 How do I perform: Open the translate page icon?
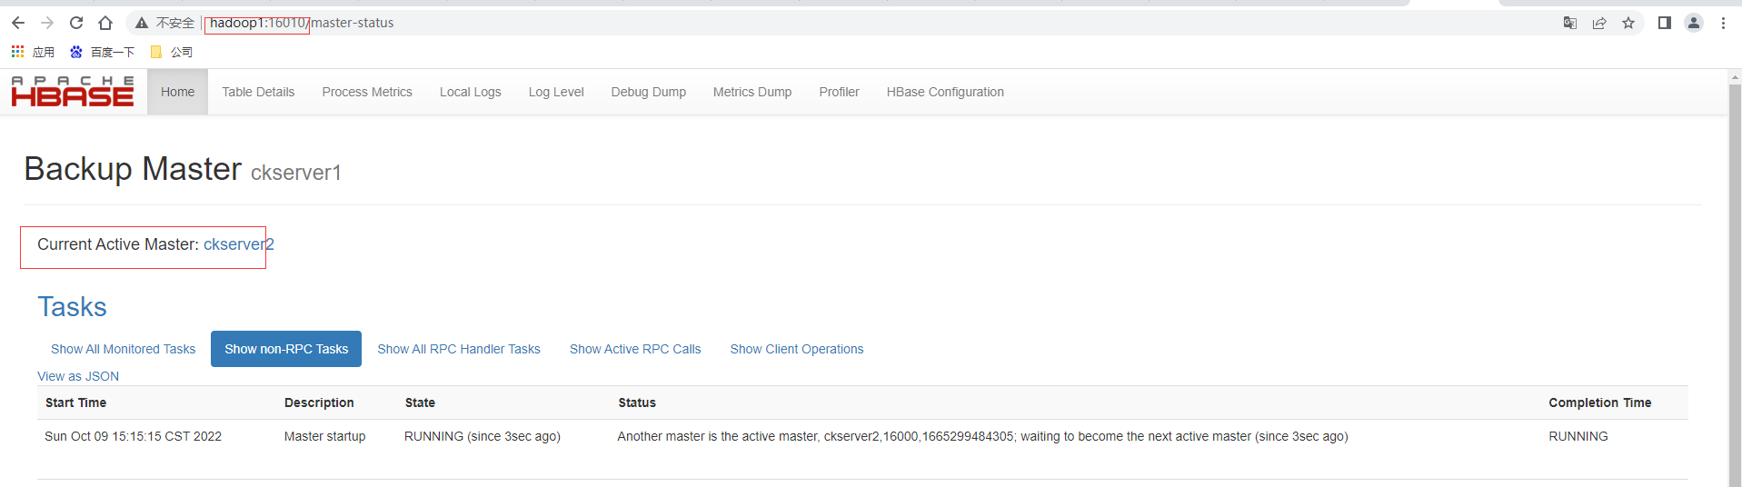(1570, 23)
